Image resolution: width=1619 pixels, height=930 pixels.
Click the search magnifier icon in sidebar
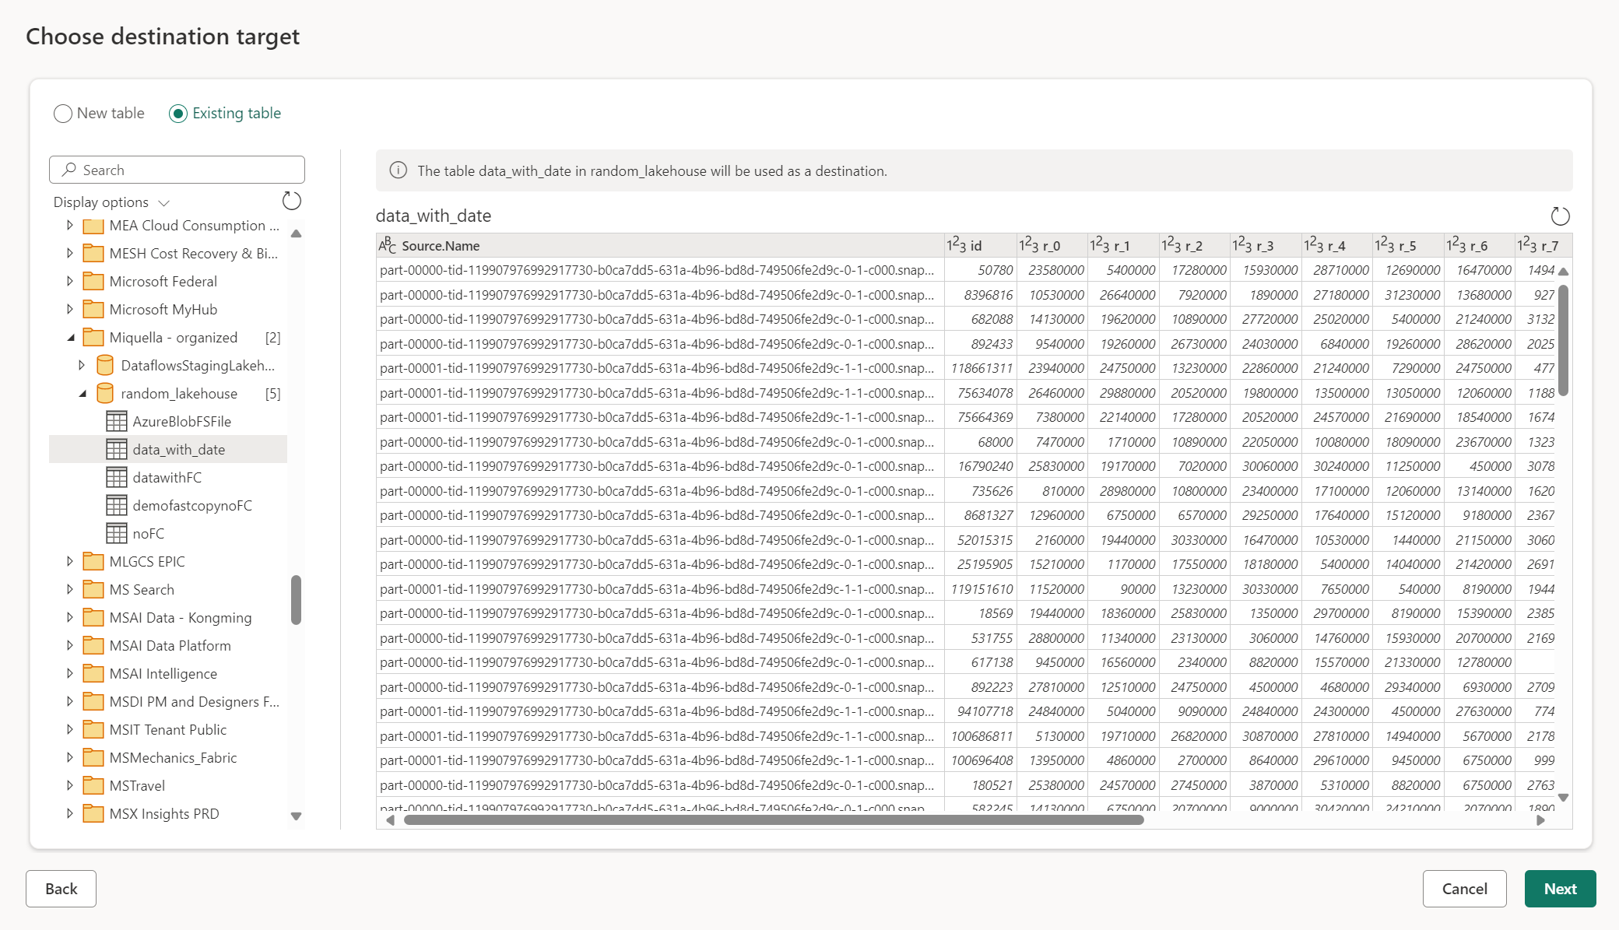70,169
